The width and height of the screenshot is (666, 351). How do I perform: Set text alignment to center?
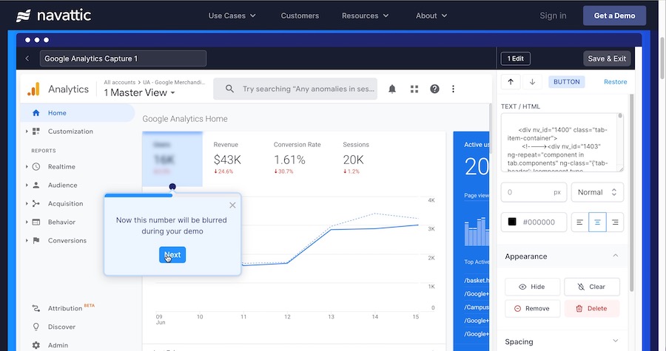597,222
